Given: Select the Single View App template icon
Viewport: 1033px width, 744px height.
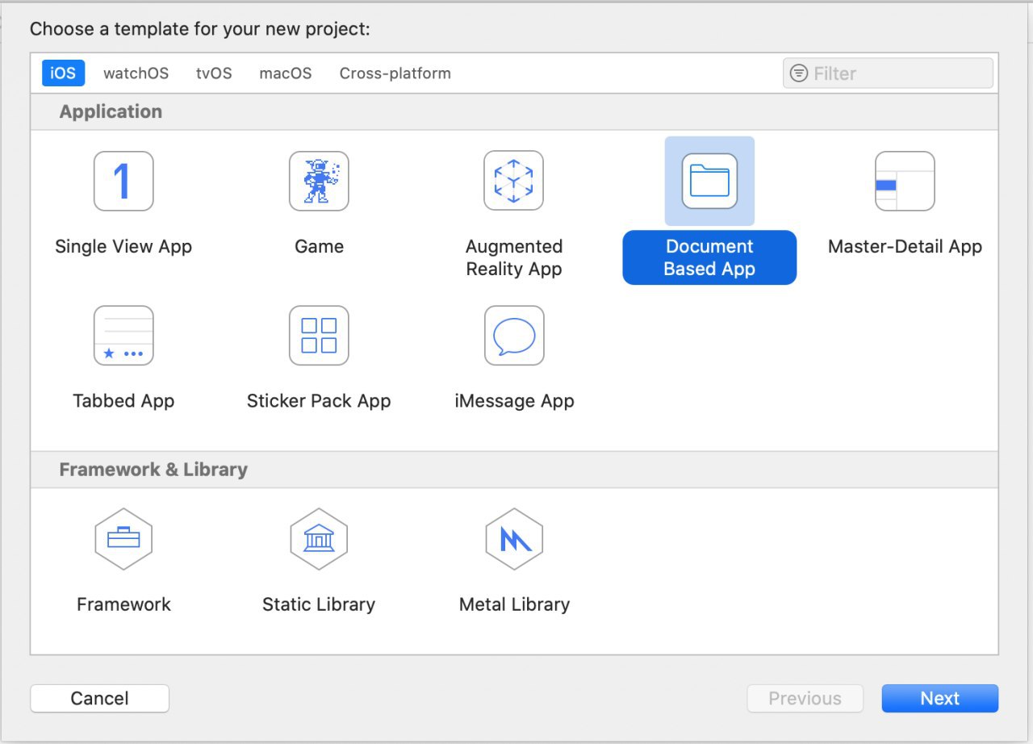Looking at the screenshot, I should tap(123, 181).
